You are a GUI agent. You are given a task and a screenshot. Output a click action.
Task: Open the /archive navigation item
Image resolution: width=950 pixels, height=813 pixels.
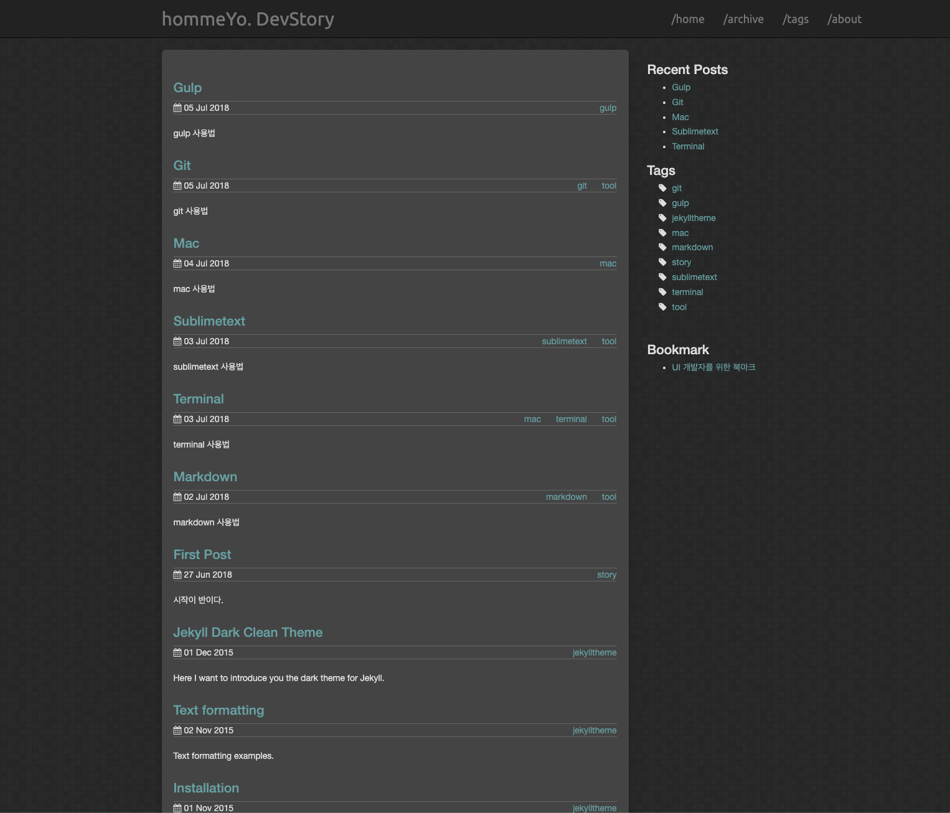click(743, 19)
